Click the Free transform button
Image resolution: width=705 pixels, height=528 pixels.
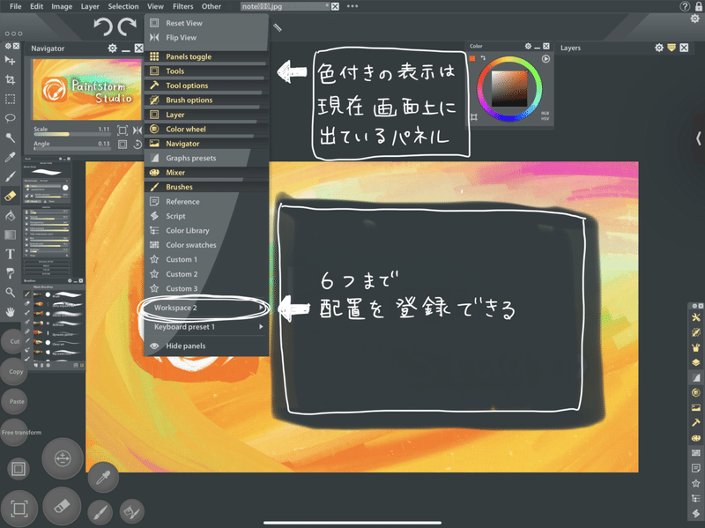tap(14, 432)
